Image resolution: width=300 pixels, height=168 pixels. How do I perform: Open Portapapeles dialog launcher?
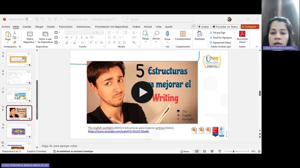coord(20,47)
